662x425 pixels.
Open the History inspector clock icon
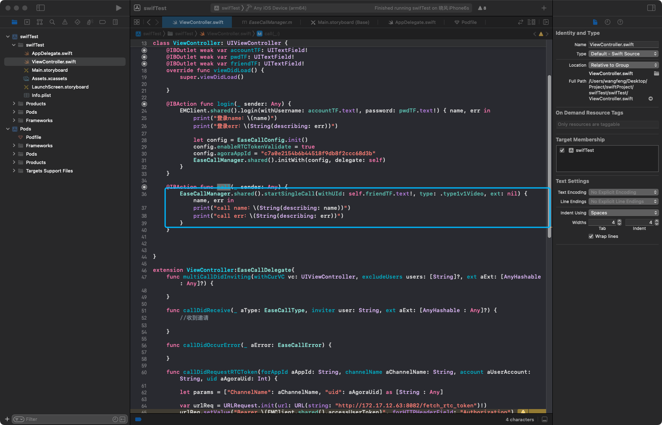click(x=607, y=22)
